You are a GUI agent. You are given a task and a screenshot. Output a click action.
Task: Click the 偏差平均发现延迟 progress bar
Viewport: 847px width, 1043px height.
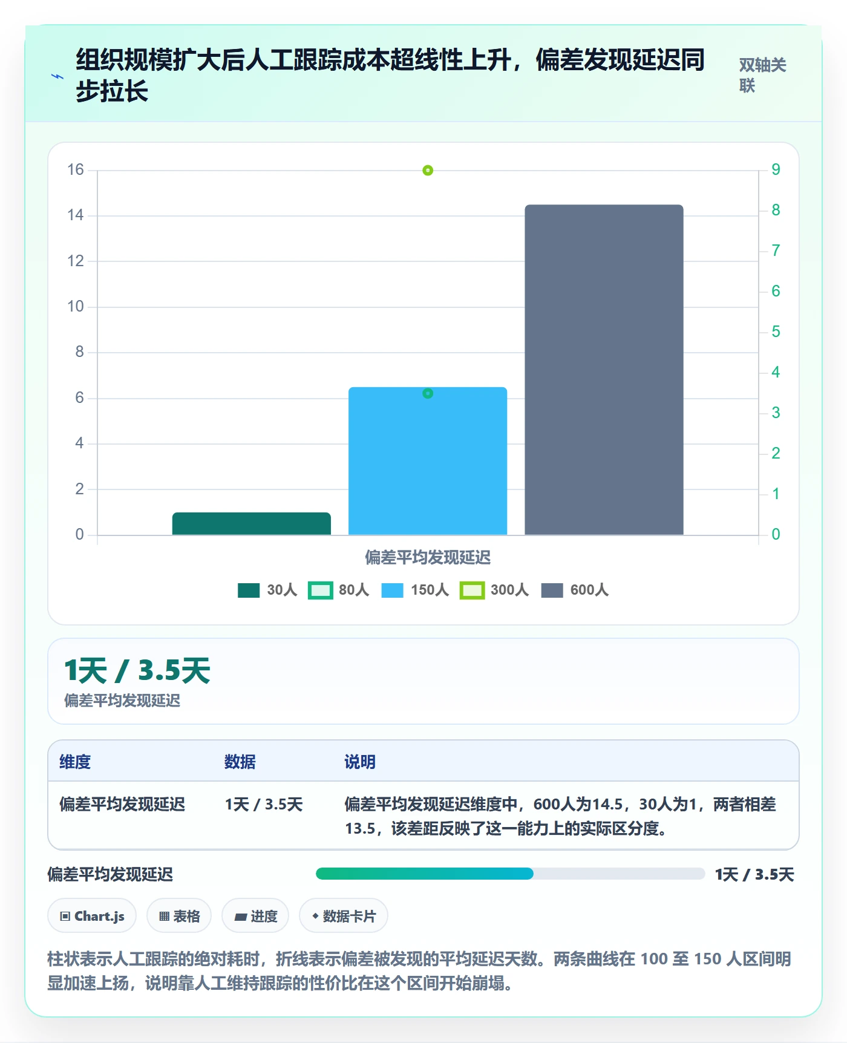[510, 874]
